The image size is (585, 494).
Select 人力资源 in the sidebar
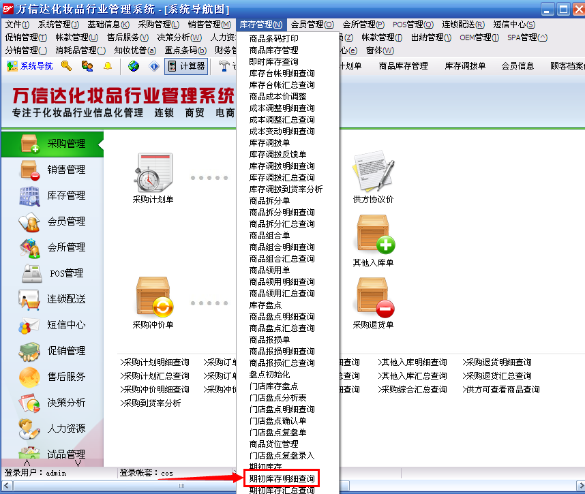52,429
